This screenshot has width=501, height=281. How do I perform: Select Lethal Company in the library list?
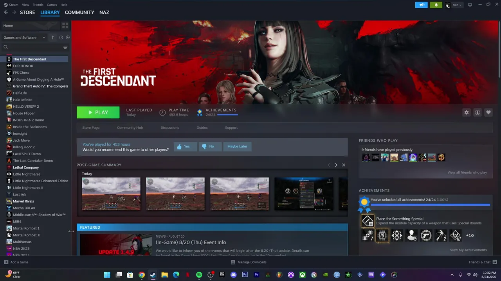[x=26, y=167]
